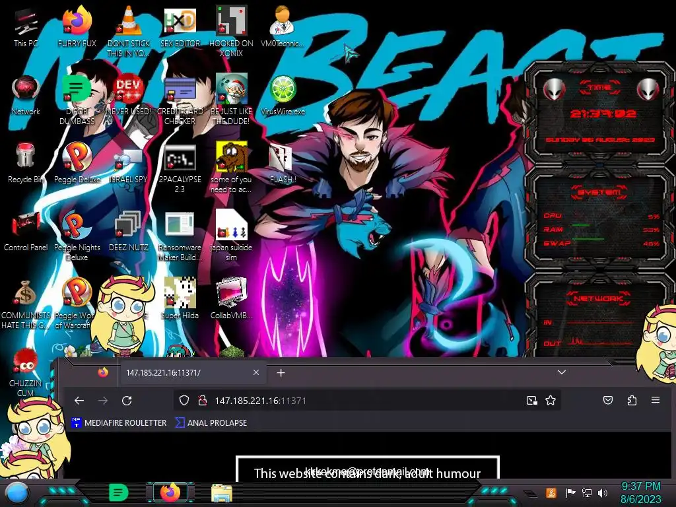676x507 pixels.
Task: Focus the address bar showing 147.185.221.16
Action: (366, 401)
